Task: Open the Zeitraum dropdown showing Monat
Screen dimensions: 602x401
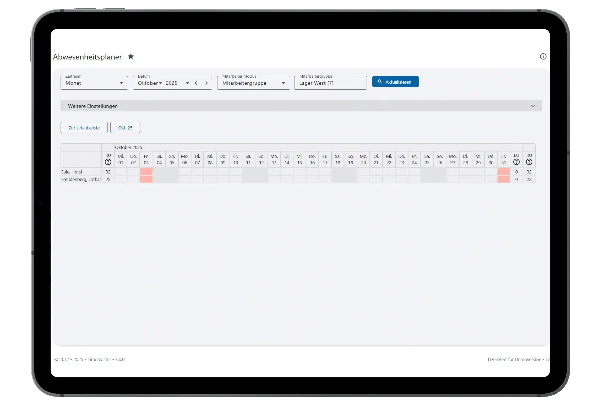Action: (94, 83)
